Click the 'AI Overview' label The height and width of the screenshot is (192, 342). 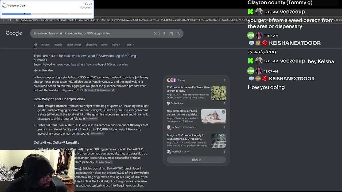click(x=46, y=70)
